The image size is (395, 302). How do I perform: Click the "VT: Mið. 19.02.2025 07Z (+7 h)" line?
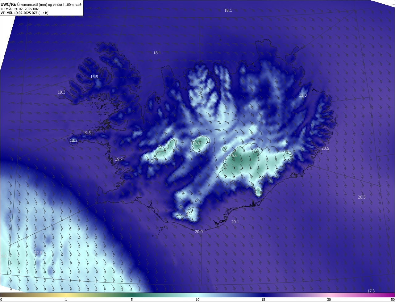24,13
